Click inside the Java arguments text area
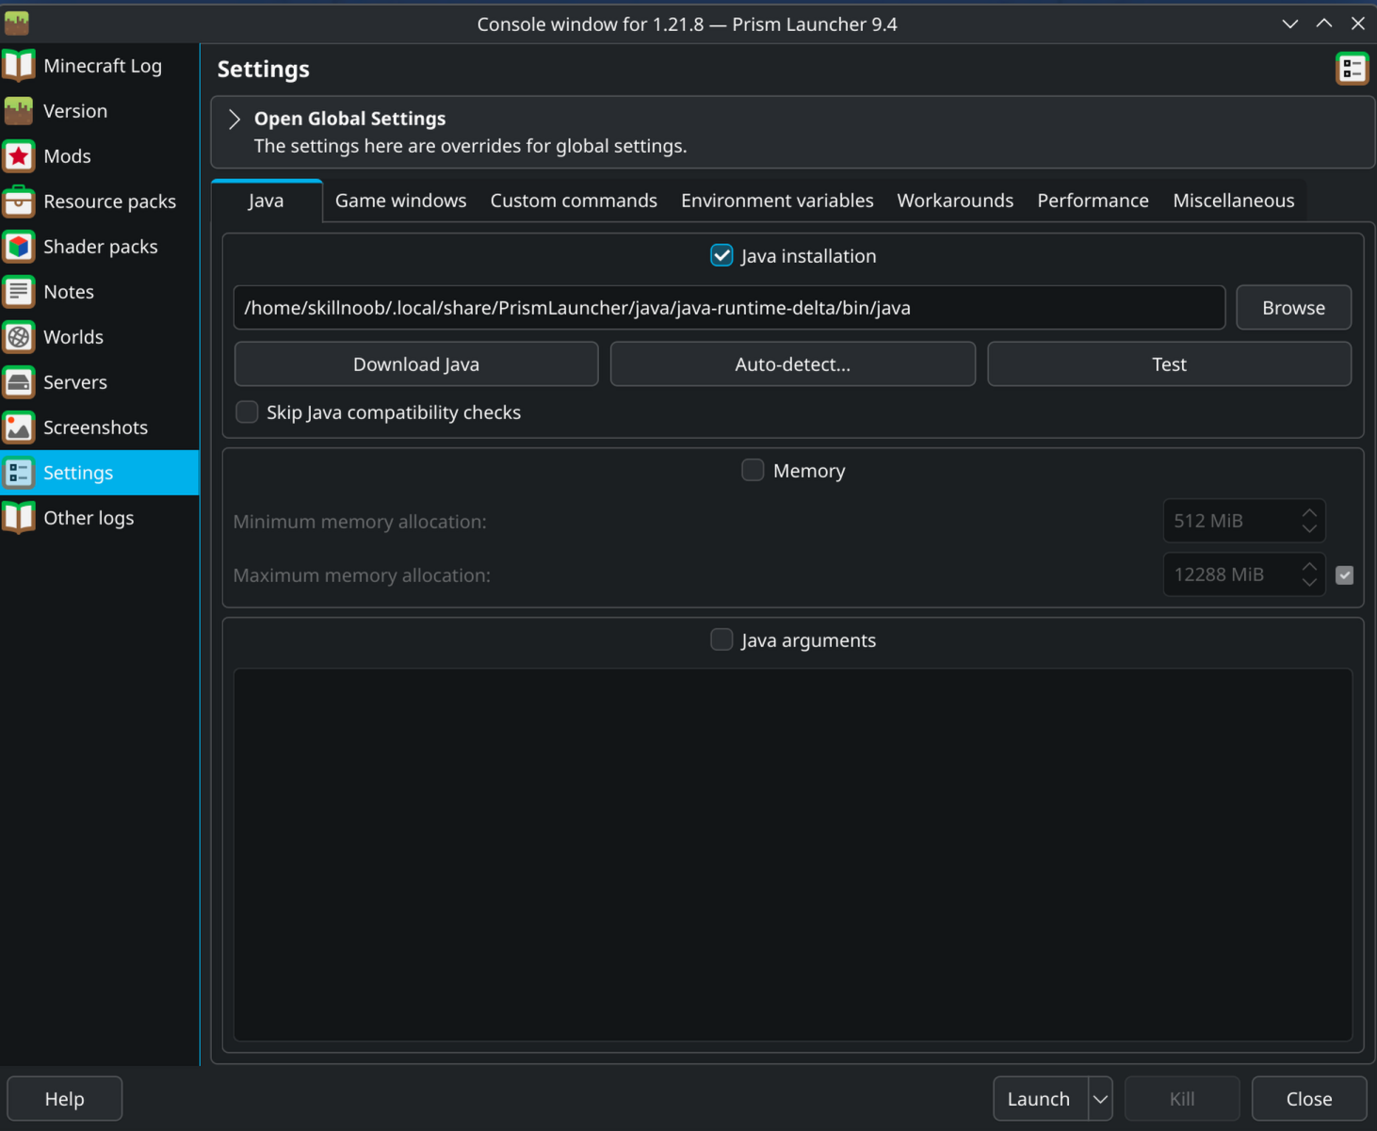This screenshot has height=1131, width=1377. point(793,855)
